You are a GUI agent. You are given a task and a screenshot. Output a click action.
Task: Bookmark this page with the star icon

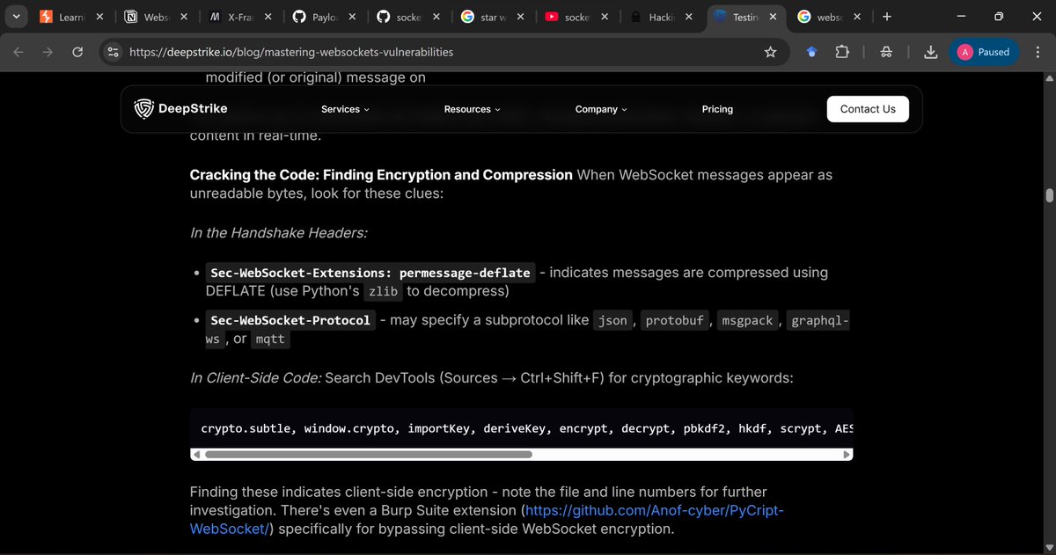(x=770, y=52)
